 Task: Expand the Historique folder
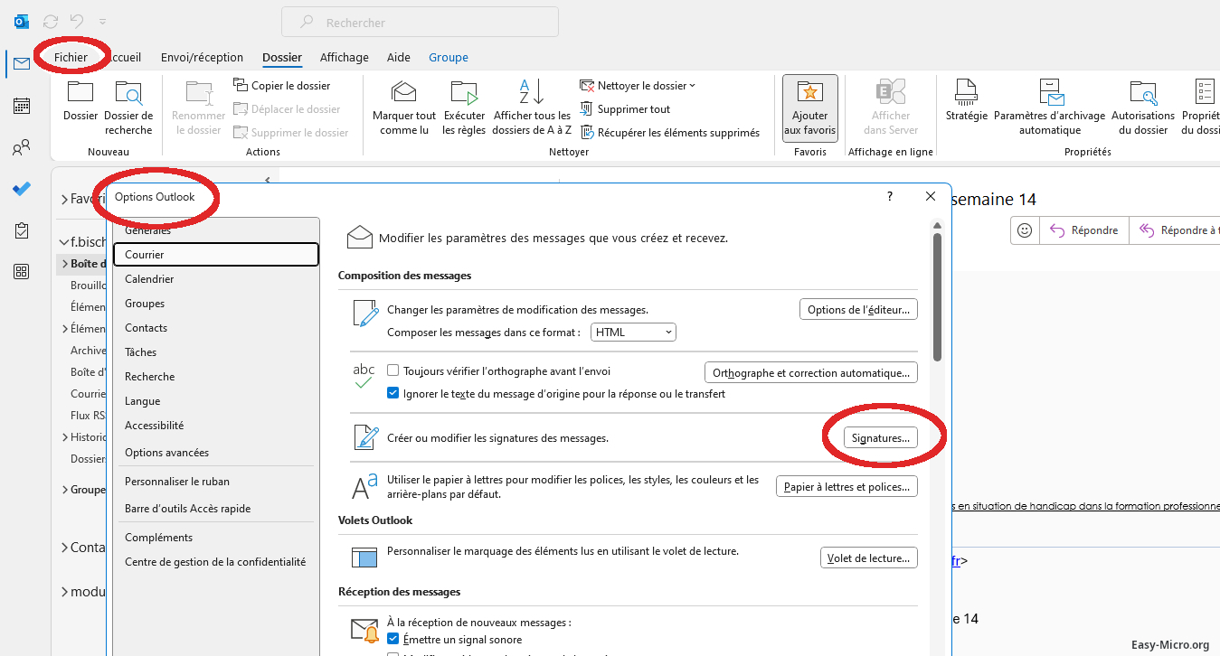click(x=65, y=436)
